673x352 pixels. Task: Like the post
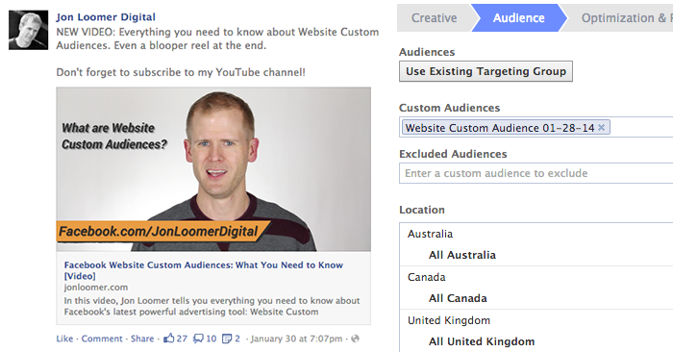64,339
